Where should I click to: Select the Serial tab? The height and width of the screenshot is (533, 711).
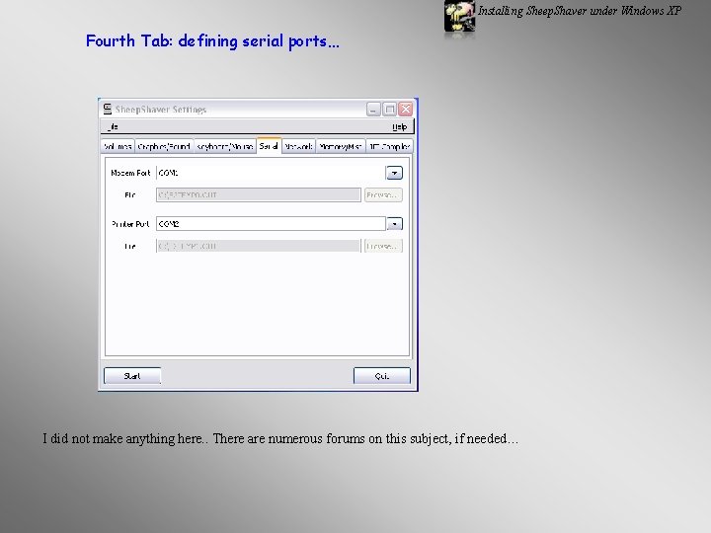click(x=269, y=146)
